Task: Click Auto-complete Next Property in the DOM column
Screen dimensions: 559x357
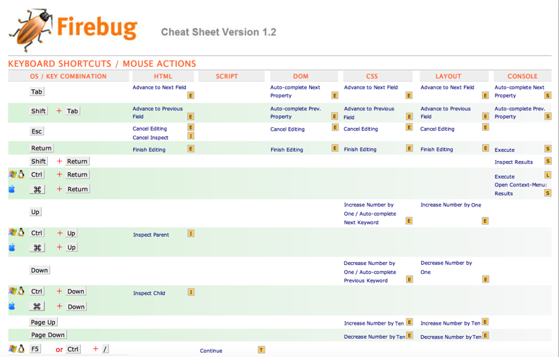Action: click(295, 91)
